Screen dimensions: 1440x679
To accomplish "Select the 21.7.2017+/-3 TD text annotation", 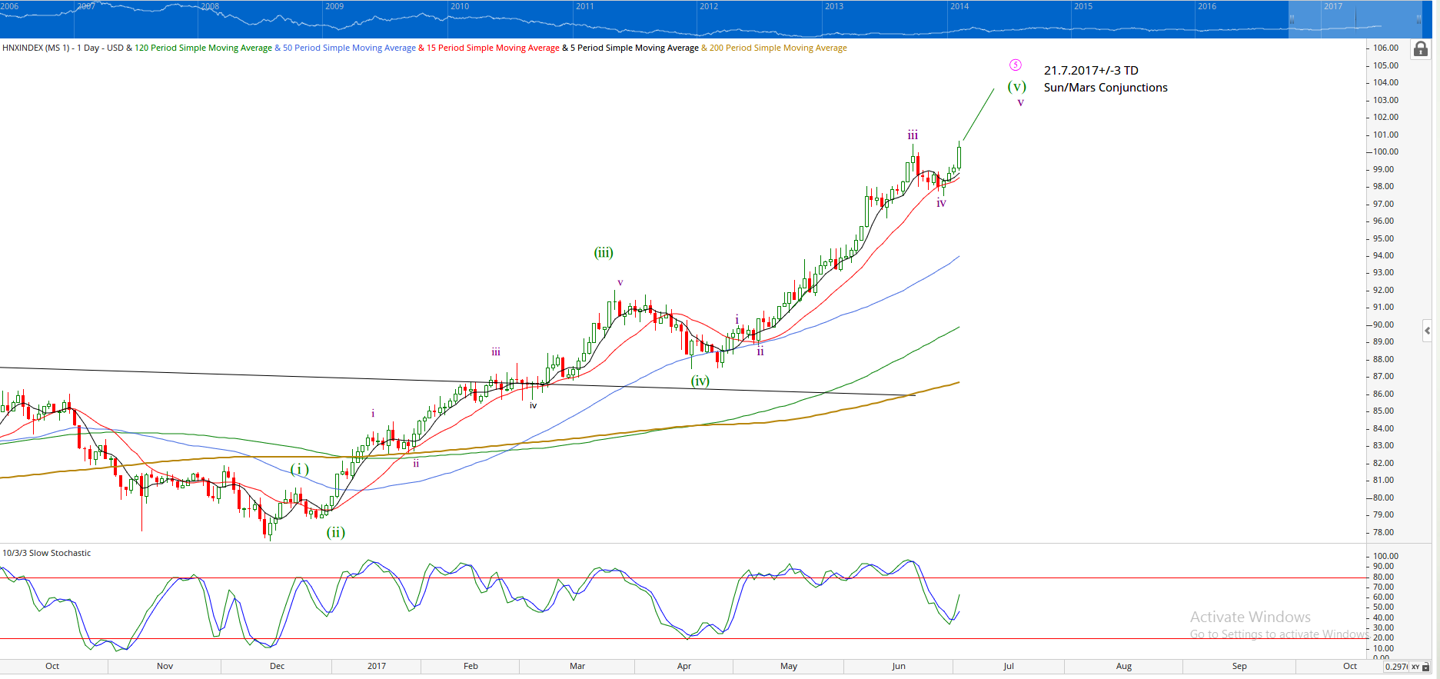I will click(x=1090, y=71).
